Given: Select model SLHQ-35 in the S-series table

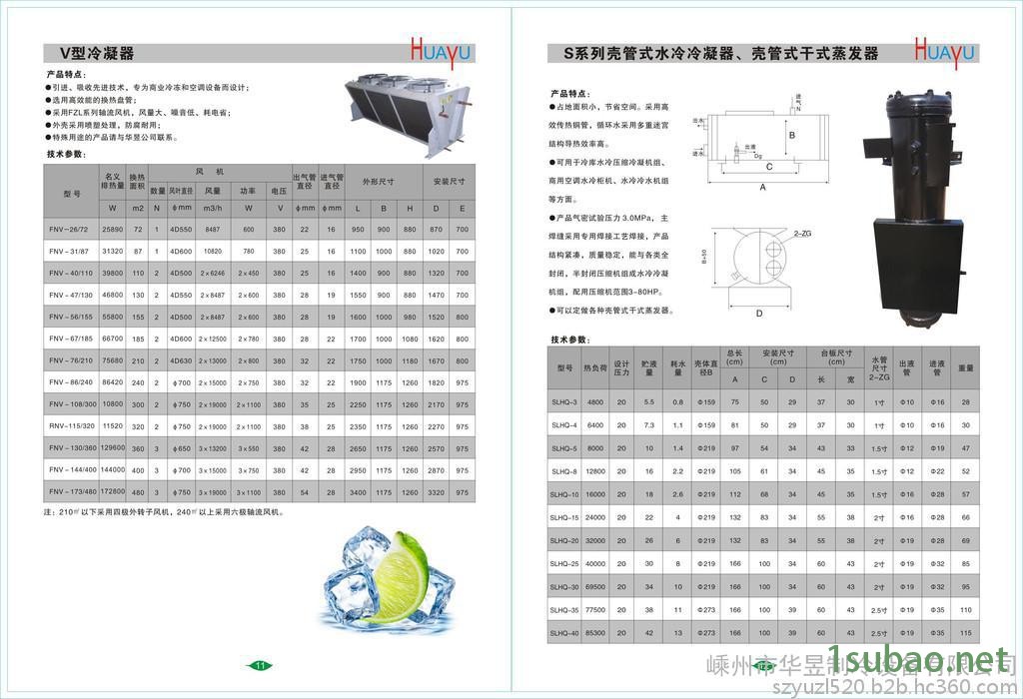Looking at the screenshot, I should [564, 610].
